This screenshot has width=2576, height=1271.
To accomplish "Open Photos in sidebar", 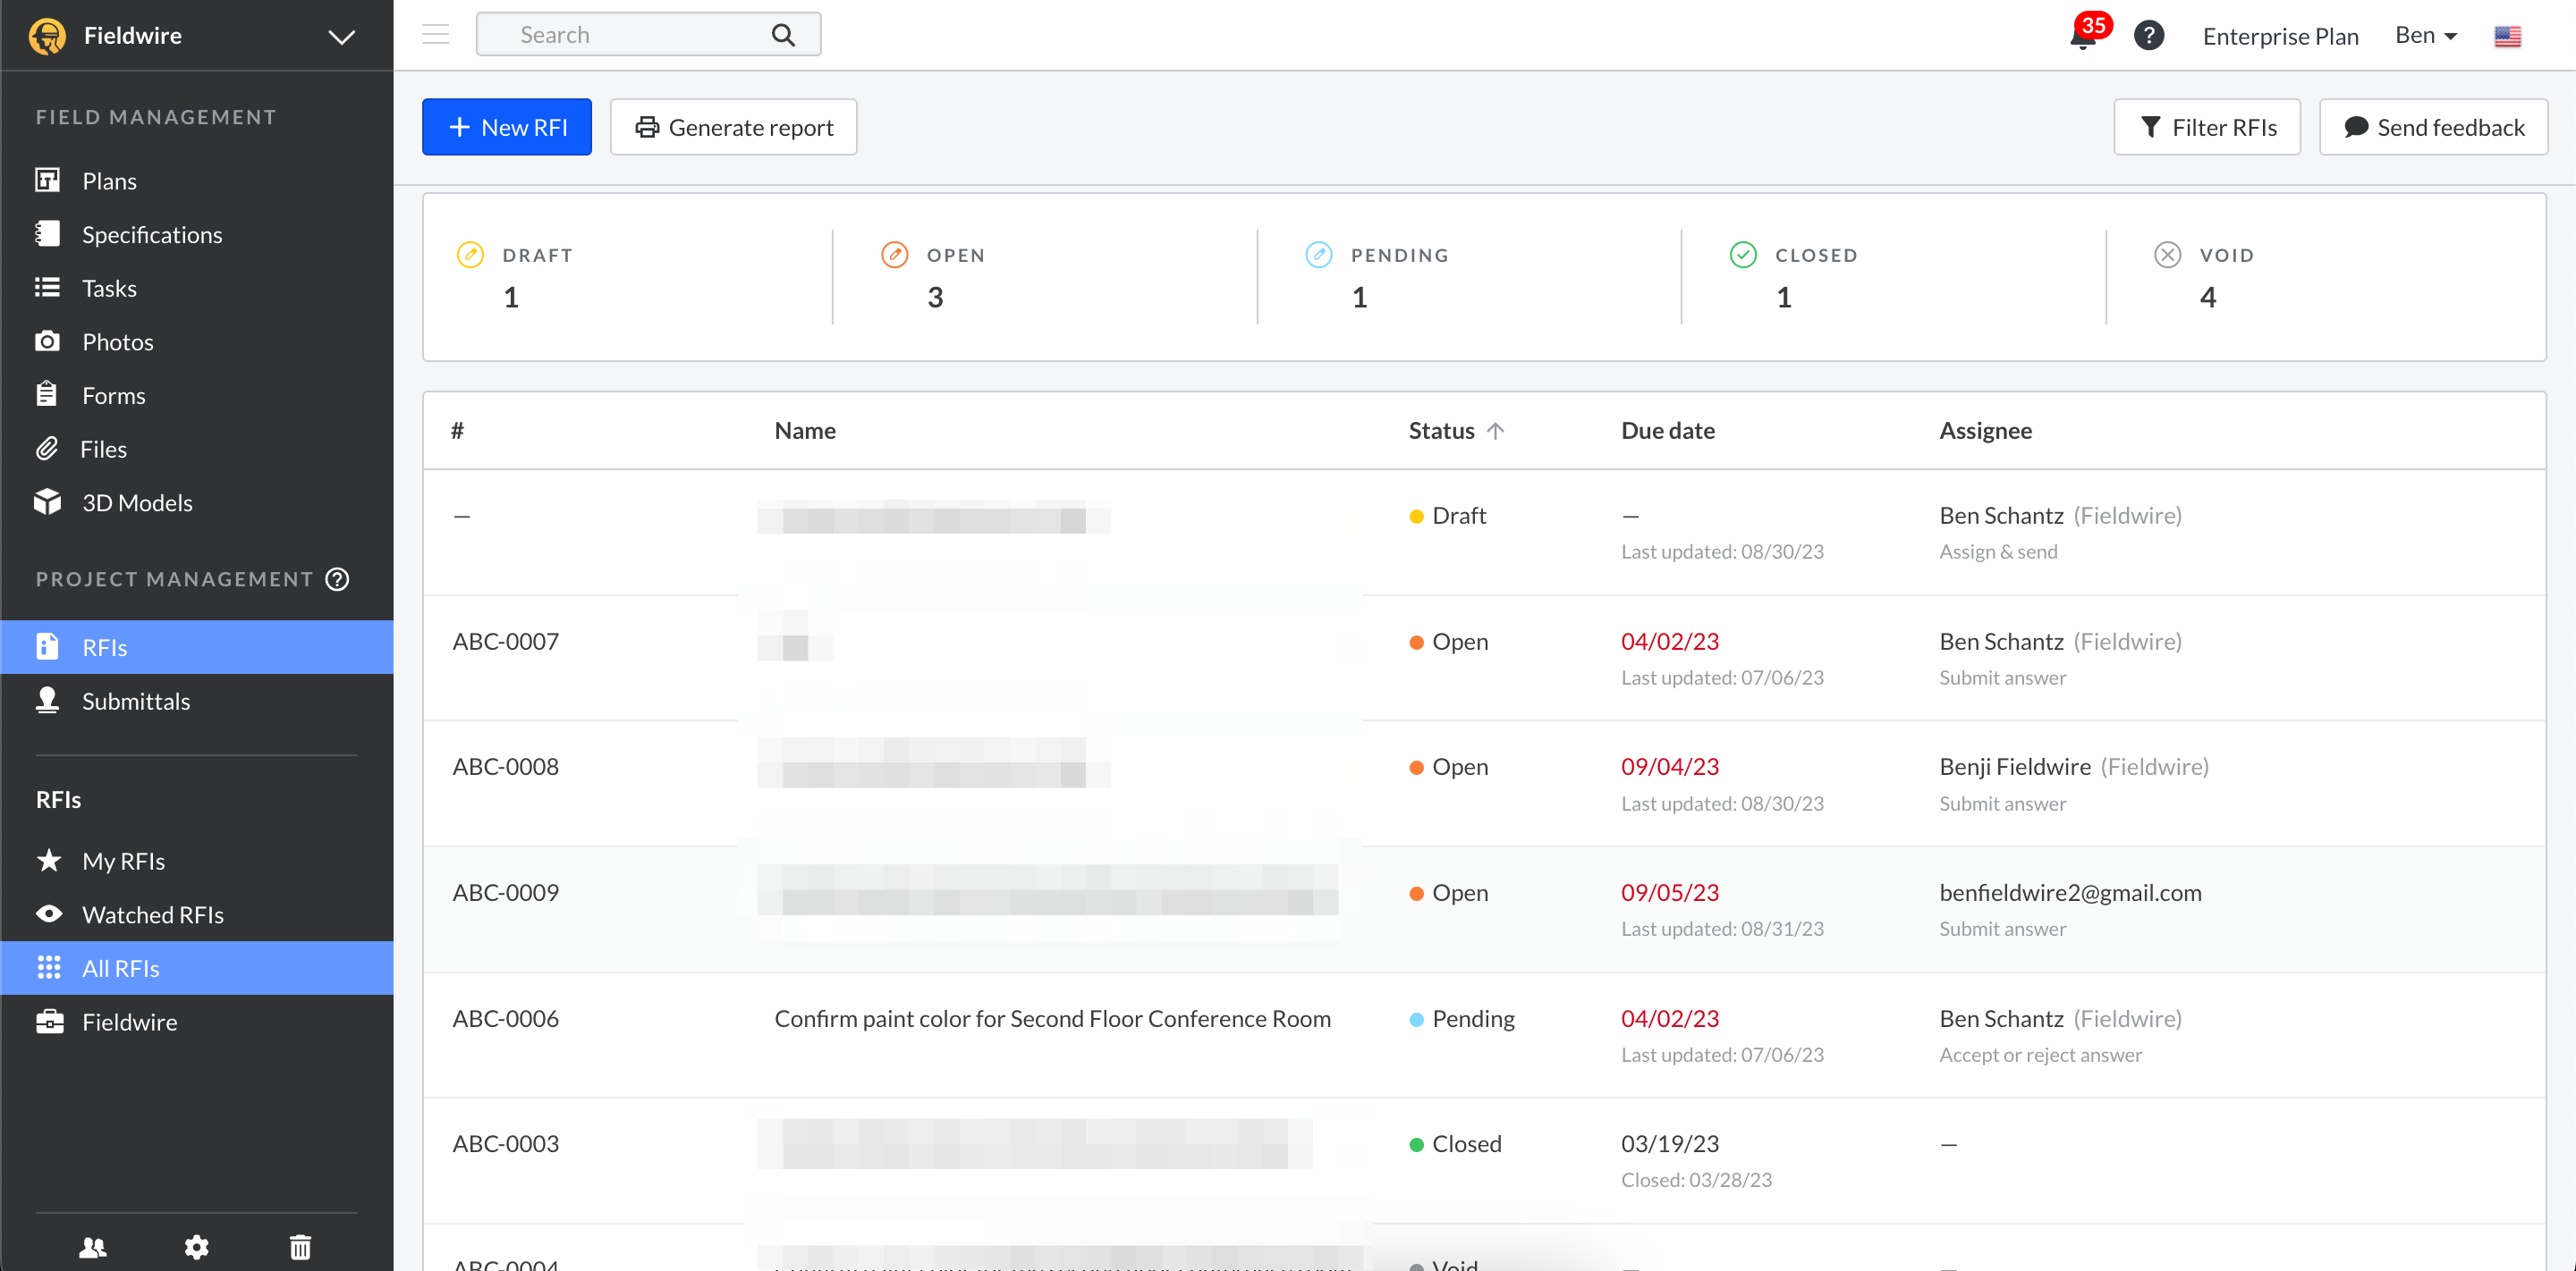I will point(196,341).
